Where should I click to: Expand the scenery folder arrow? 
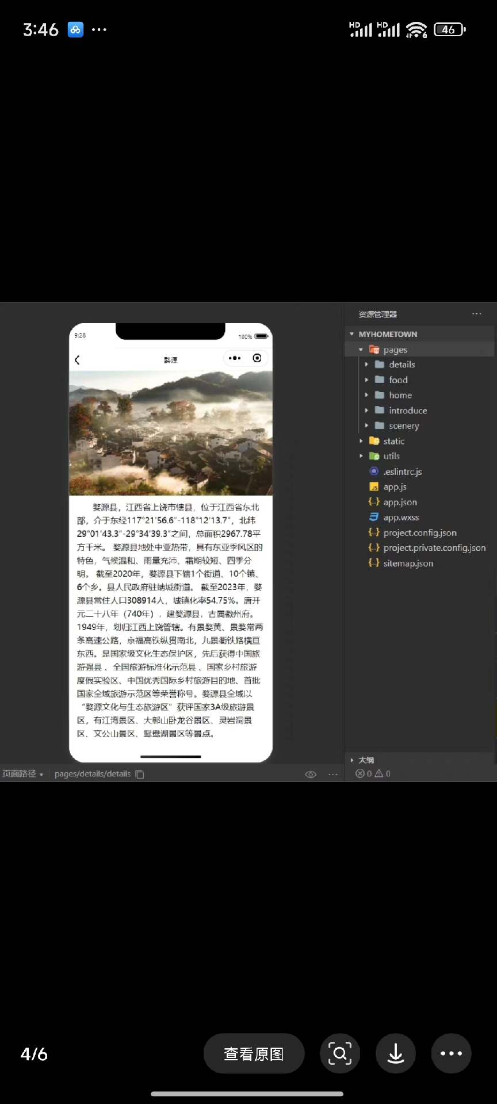pos(366,425)
